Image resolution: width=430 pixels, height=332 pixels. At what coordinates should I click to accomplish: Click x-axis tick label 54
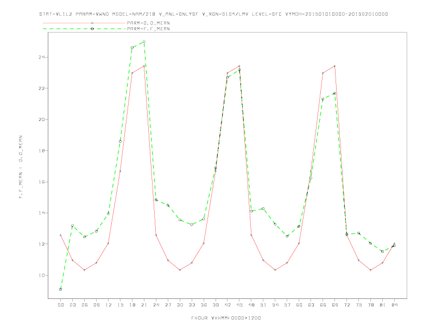(x=275, y=305)
